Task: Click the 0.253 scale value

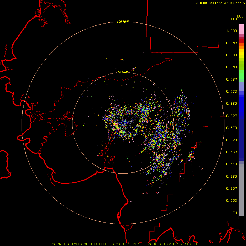Action: [x=232, y=201]
